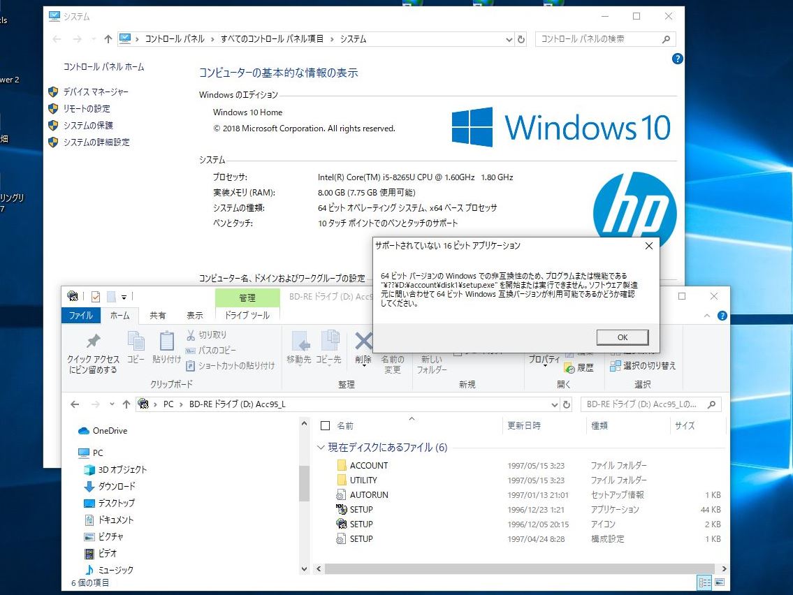Click Move to ribbon button

(299, 348)
